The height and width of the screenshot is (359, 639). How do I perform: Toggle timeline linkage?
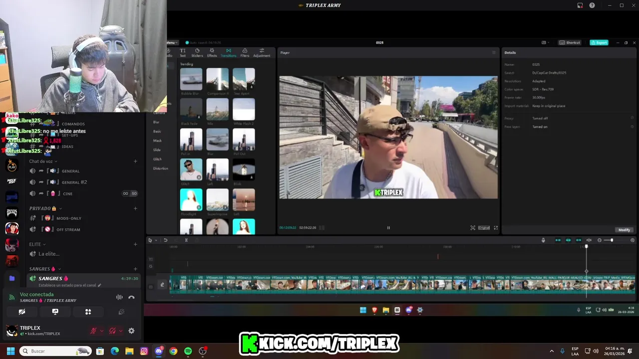tap(579, 240)
